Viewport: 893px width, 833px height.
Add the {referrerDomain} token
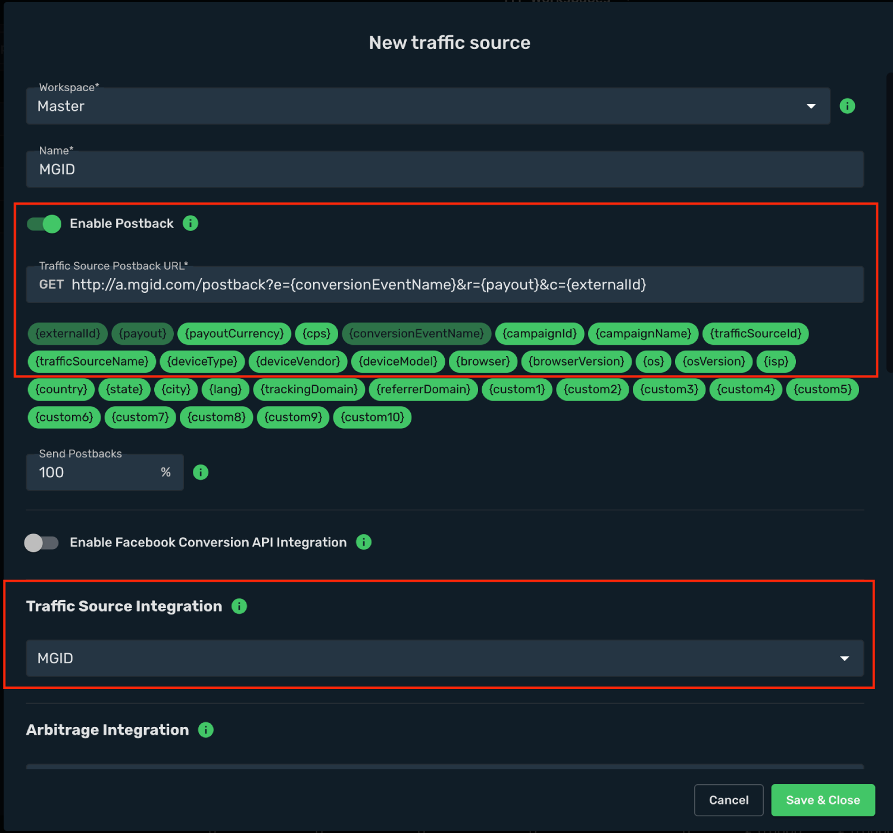click(x=423, y=389)
